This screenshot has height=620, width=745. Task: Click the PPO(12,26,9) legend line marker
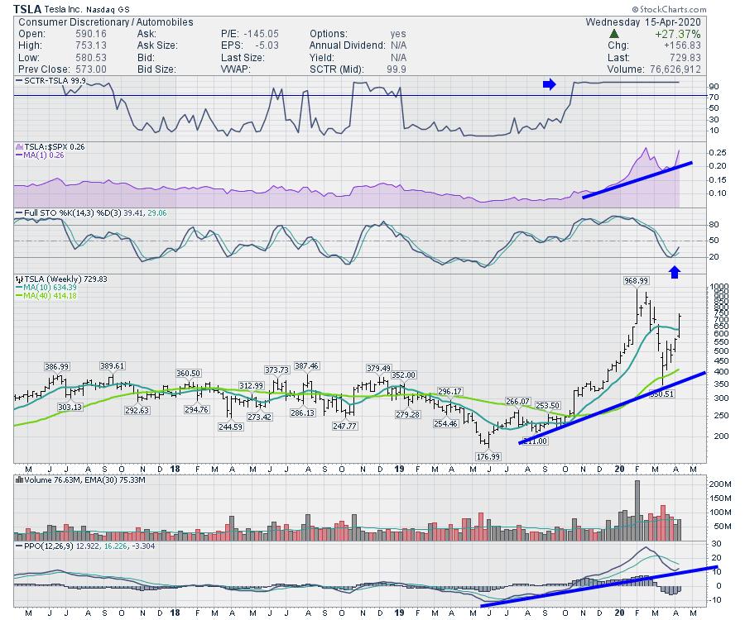[x=20, y=546]
